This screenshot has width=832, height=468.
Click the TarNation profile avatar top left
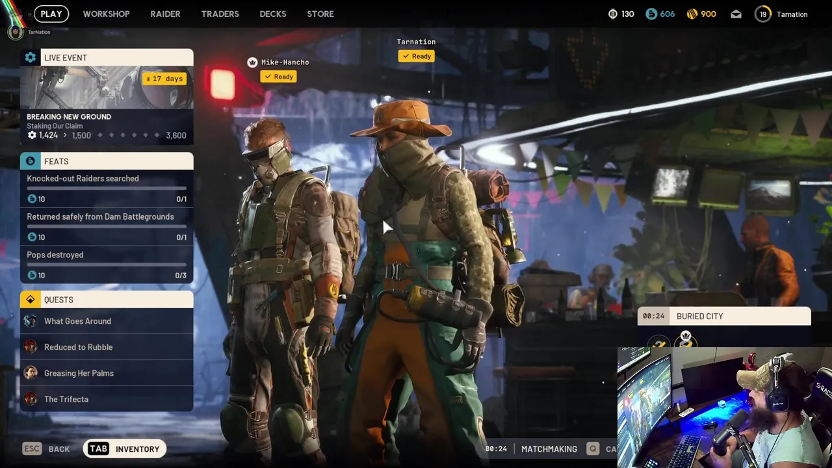click(16, 32)
